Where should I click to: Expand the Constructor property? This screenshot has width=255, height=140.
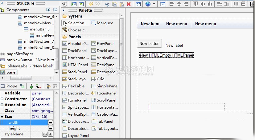2,99
